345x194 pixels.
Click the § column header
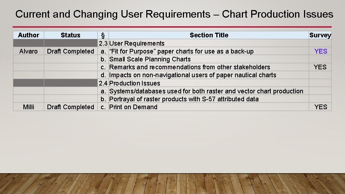click(x=103, y=35)
